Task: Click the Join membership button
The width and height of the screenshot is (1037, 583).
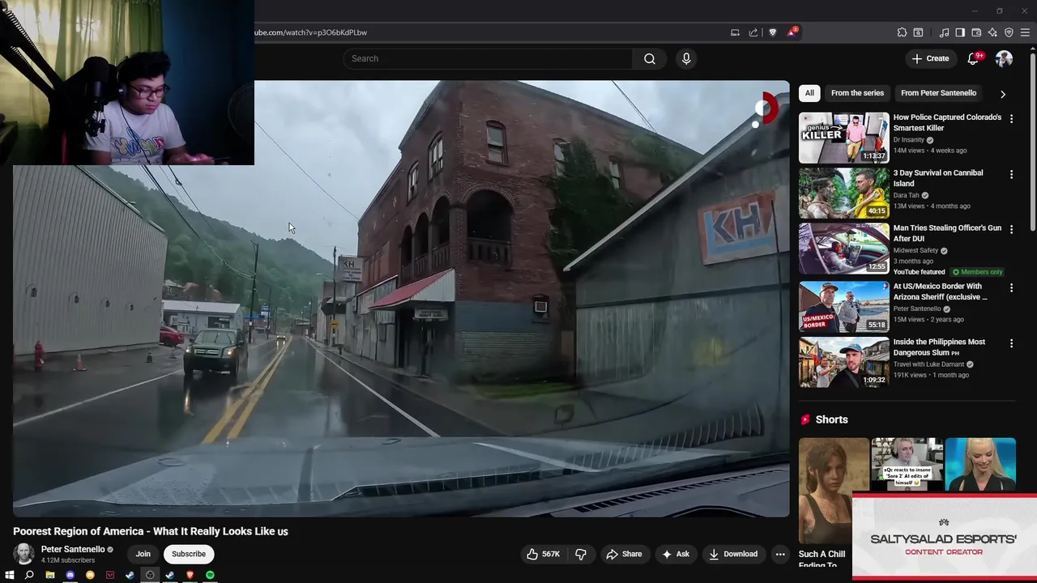Action: pyautogui.click(x=143, y=554)
